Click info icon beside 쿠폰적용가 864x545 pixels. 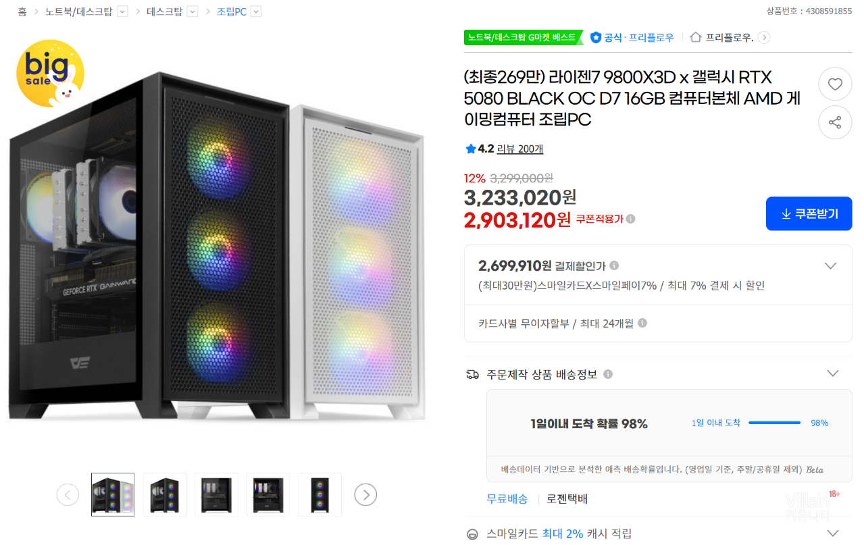630,219
